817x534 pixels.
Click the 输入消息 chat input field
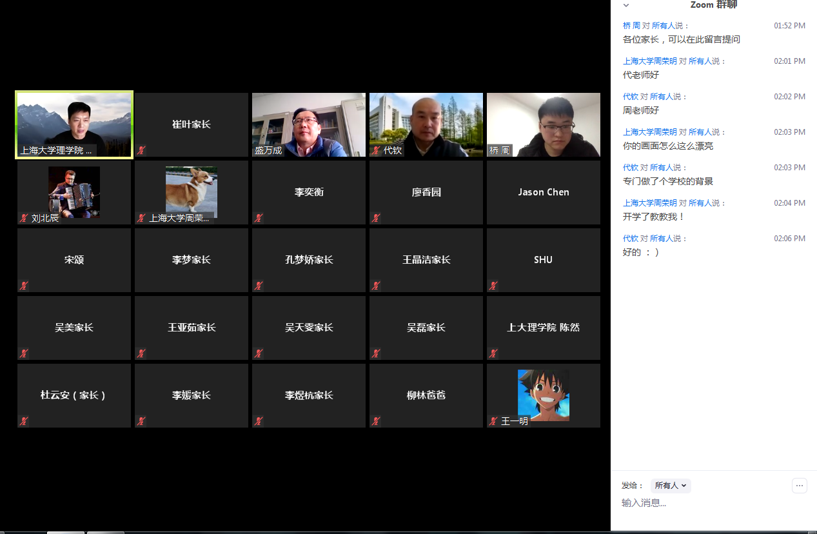pos(714,503)
